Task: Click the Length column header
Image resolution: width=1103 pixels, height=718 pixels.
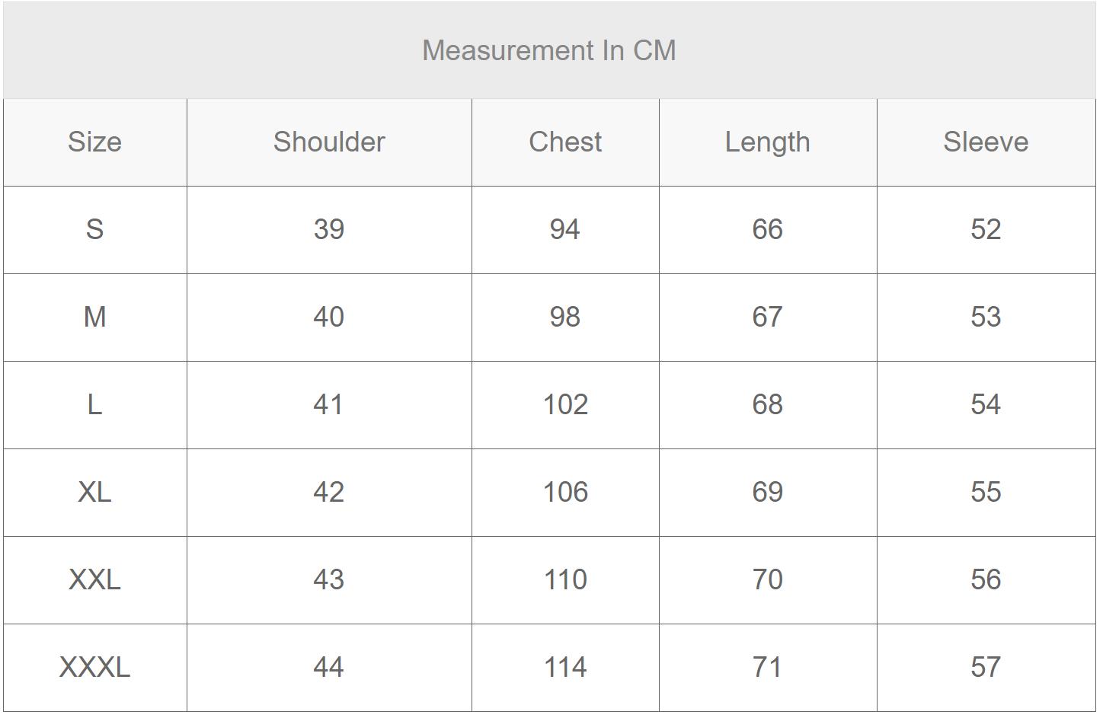Action: point(767,142)
